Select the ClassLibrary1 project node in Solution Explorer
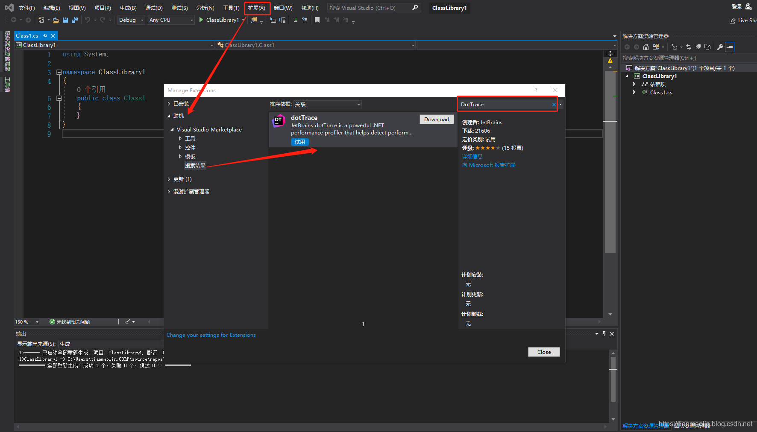The image size is (757, 432). (x=659, y=76)
